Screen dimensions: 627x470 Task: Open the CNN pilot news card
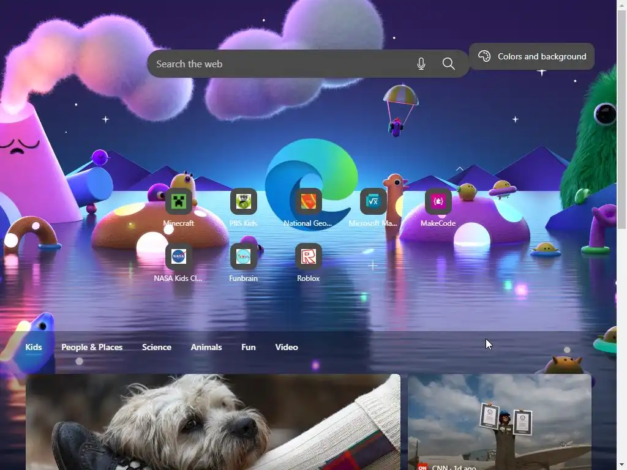(x=500, y=422)
